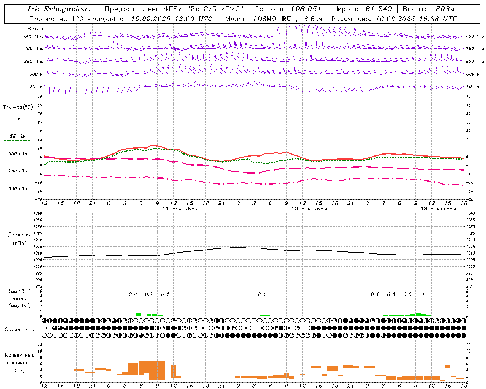Image resolution: width=486 pixels, height=389 pixels.
Task: Click the 850 гПа entry in temperature legend
Action: [18, 154]
